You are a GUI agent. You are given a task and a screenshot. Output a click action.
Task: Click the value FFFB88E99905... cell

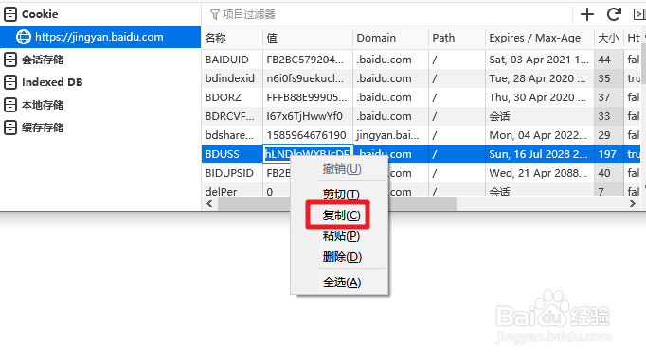click(308, 97)
